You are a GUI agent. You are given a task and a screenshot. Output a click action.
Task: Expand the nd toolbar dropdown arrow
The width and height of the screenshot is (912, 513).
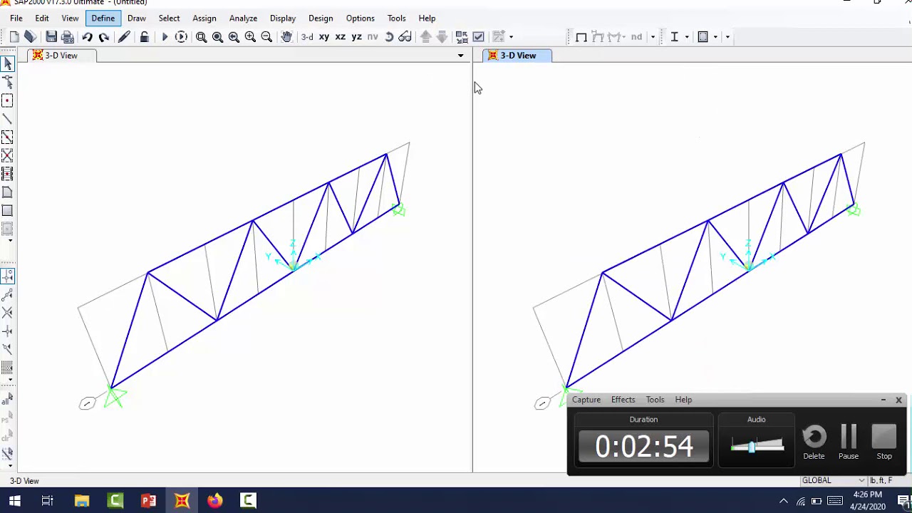click(x=653, y=37)
